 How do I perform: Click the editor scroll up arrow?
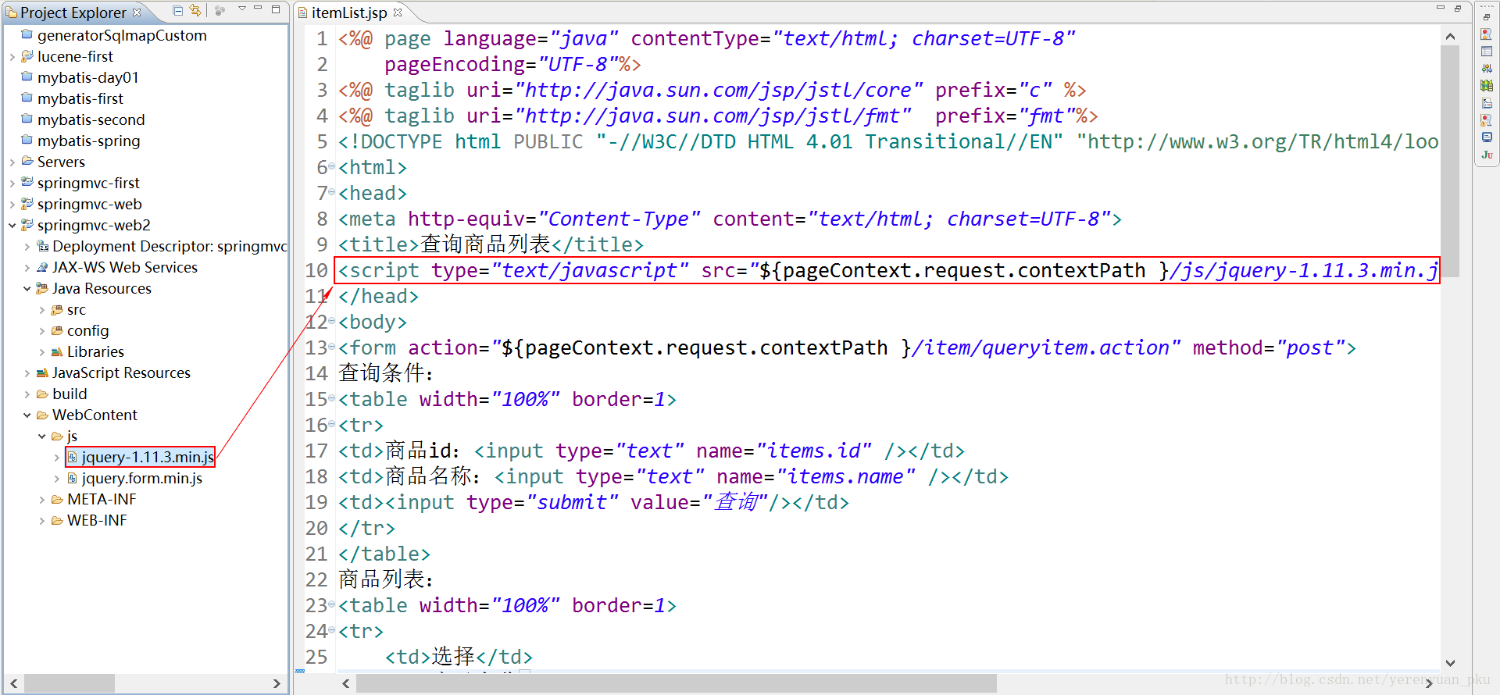click(1450, 36)
